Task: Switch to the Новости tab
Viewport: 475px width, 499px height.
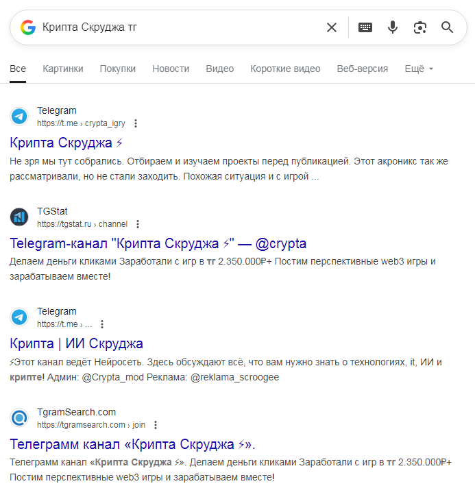Action: coord(171,69)
